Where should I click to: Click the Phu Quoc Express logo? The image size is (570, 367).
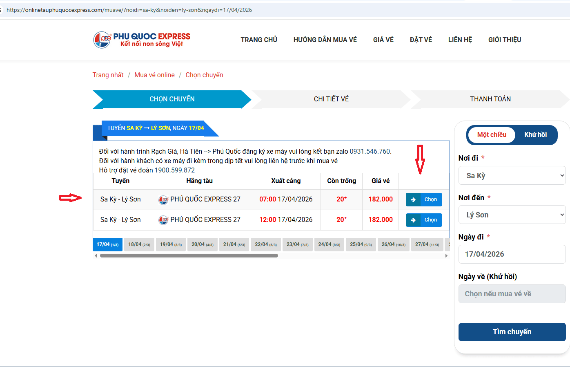[142, 40]
